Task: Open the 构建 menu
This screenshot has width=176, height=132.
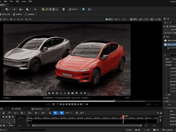Action: point(5,1)
